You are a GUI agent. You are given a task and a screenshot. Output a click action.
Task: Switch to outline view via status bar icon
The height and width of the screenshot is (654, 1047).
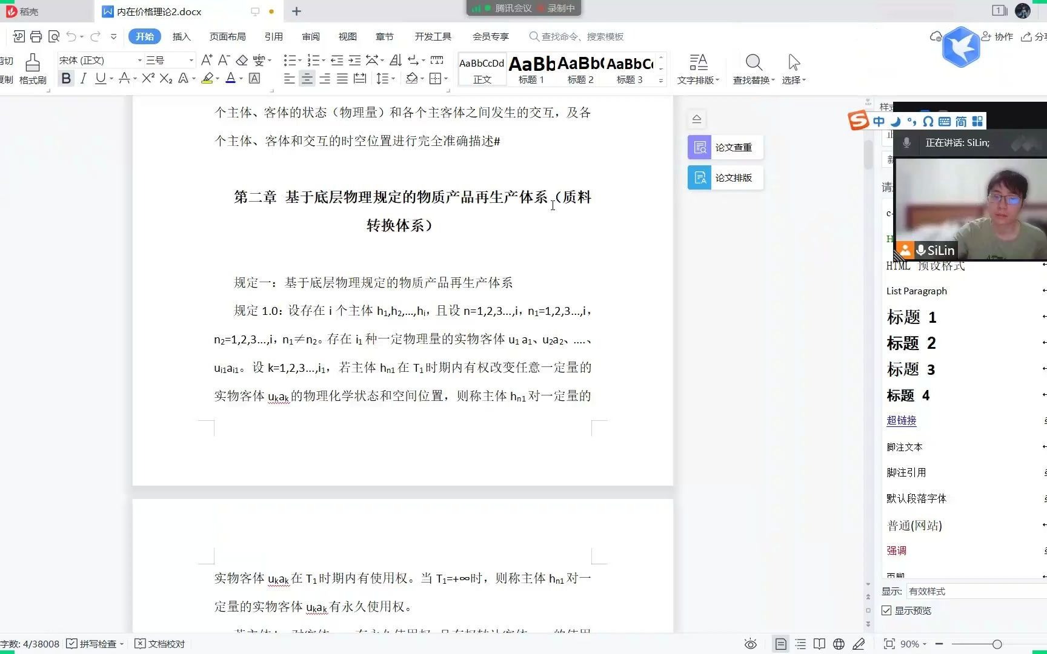(x=800, y=644)
